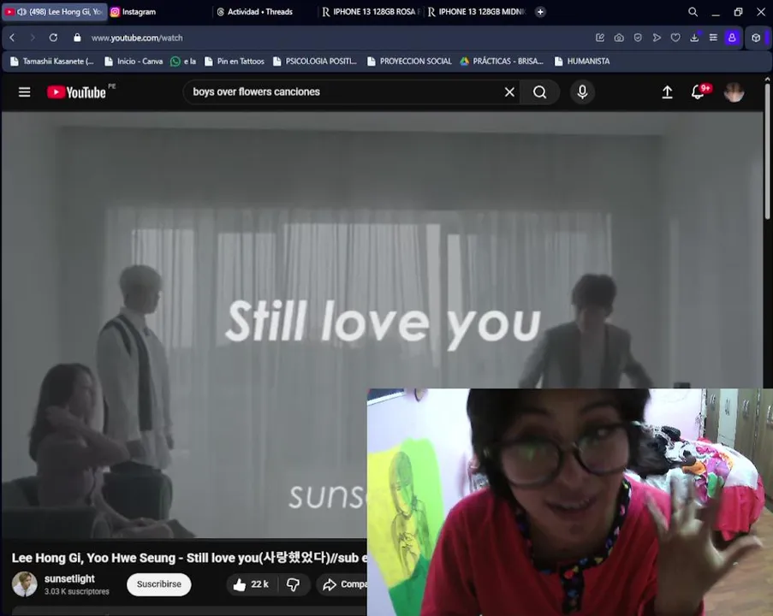Image resolution: width=773 pixels, height=616 pixels.
Task: Open the YouTube guide hamburger menu
Action: (24, 92)
